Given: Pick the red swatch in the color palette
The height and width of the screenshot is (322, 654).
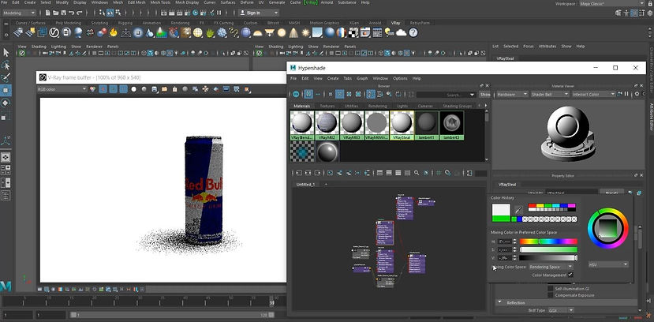Looking at the screenshot, I should click(x=531, y=206).
